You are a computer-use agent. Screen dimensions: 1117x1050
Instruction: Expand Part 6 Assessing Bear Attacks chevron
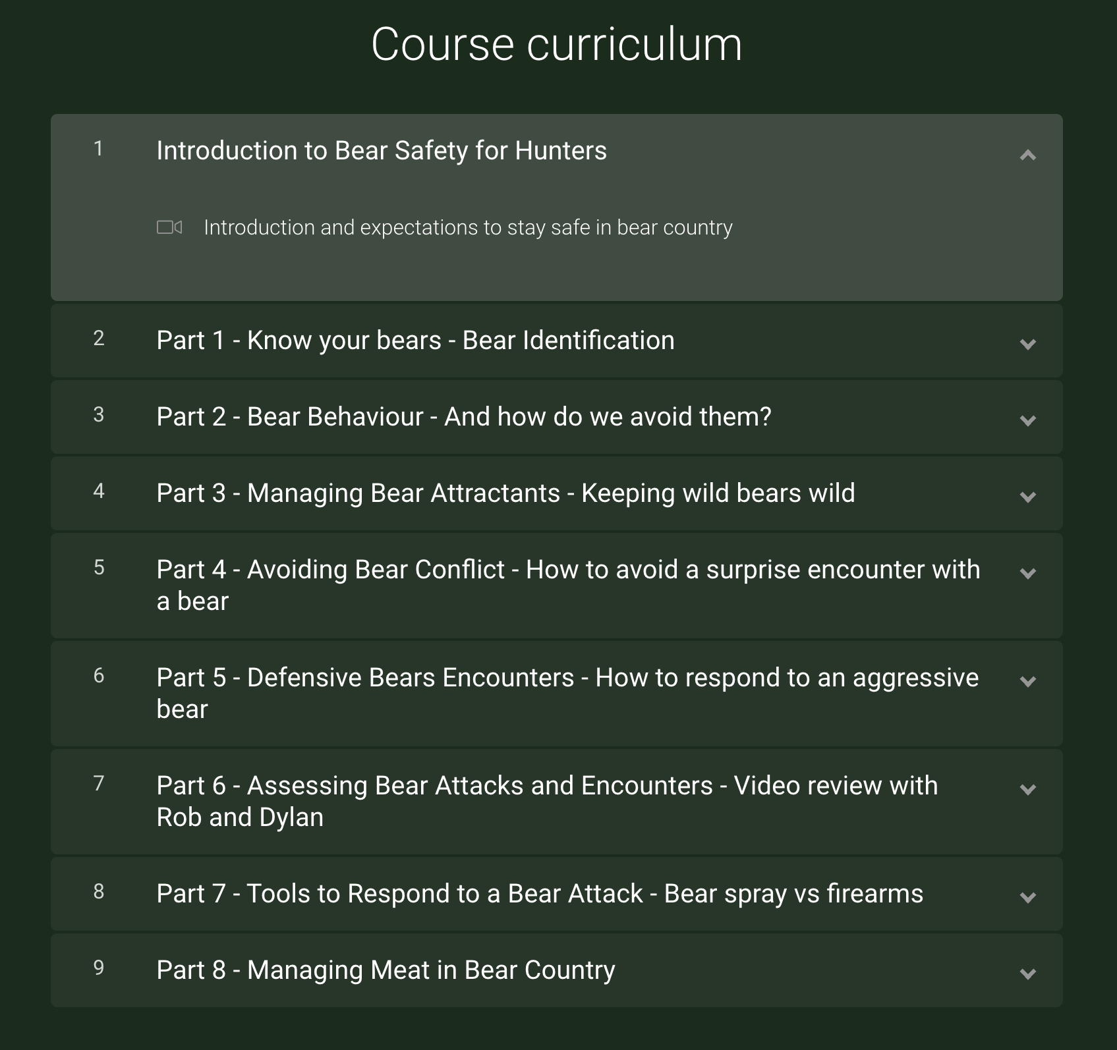(1027, 789)
